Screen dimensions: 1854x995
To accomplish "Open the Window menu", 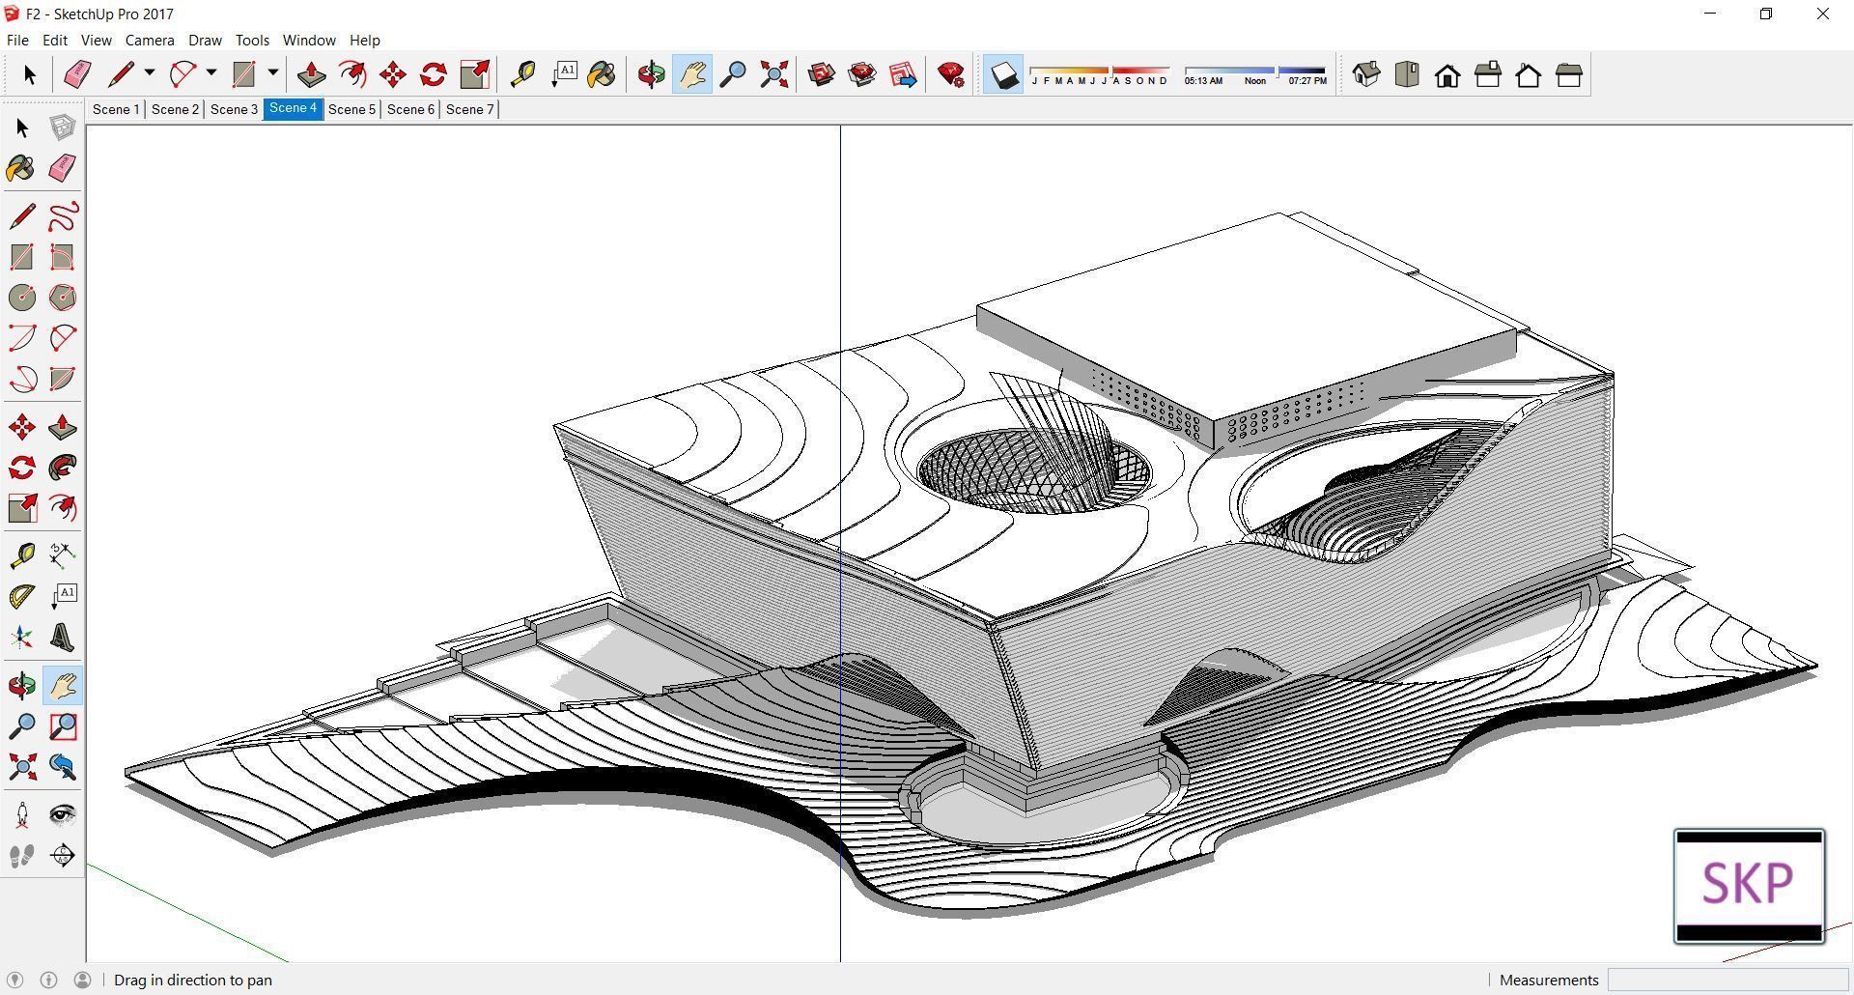I will (309, 41).
